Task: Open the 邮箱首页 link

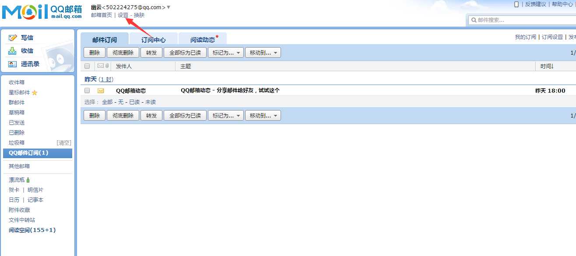Action: pos(102,15)
